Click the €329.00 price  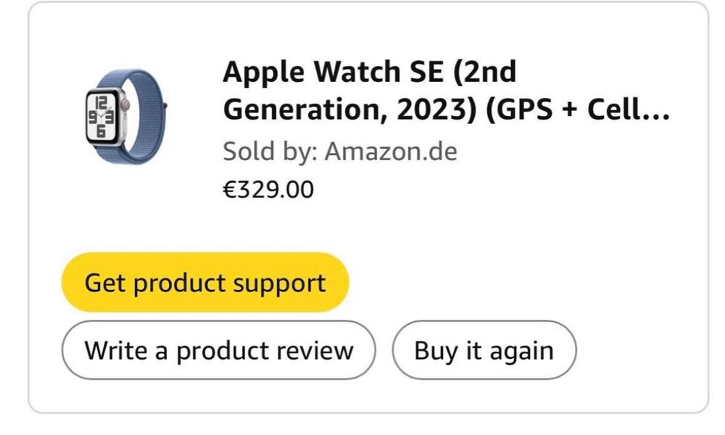click(x=268, y=190)
